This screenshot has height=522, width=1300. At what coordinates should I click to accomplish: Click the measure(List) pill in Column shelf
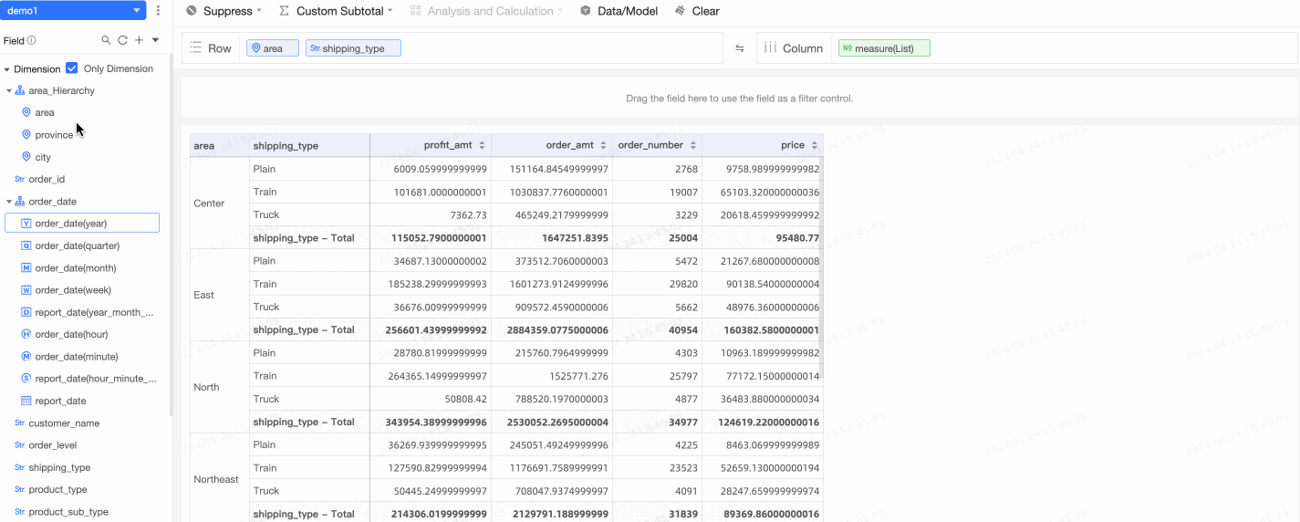click(x=884, y=48)
